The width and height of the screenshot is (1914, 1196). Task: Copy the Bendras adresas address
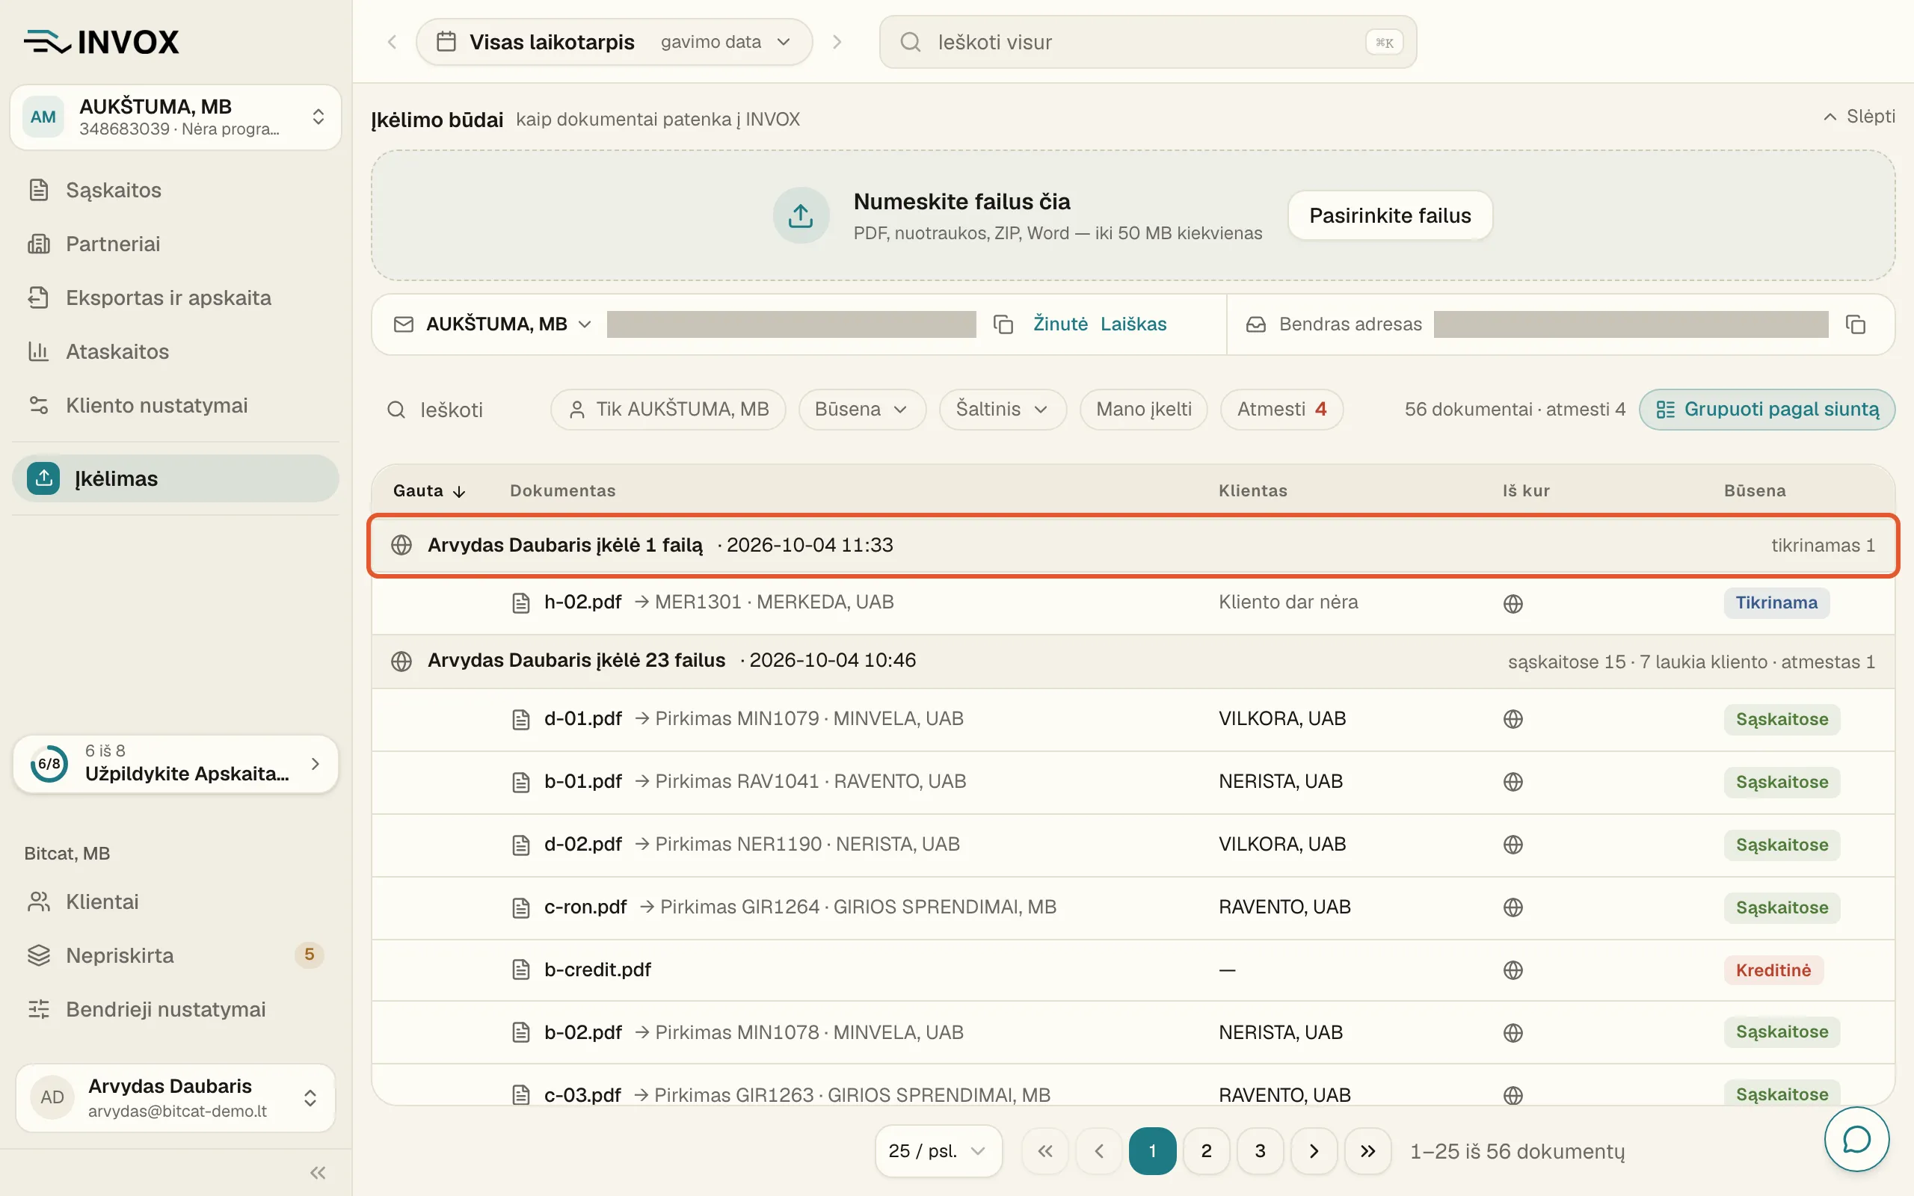coord(1856,324)
